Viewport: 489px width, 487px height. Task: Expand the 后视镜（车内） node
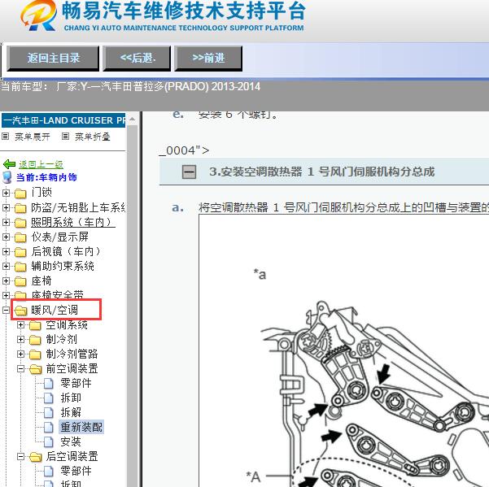coord(6,251)
